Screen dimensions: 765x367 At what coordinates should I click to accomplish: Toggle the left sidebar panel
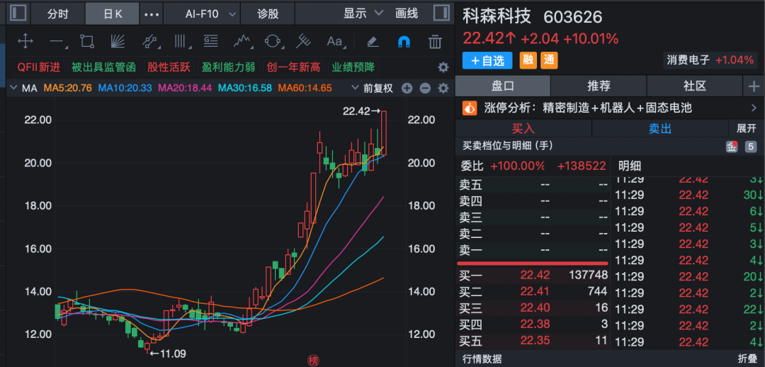(x=18, y=13)
